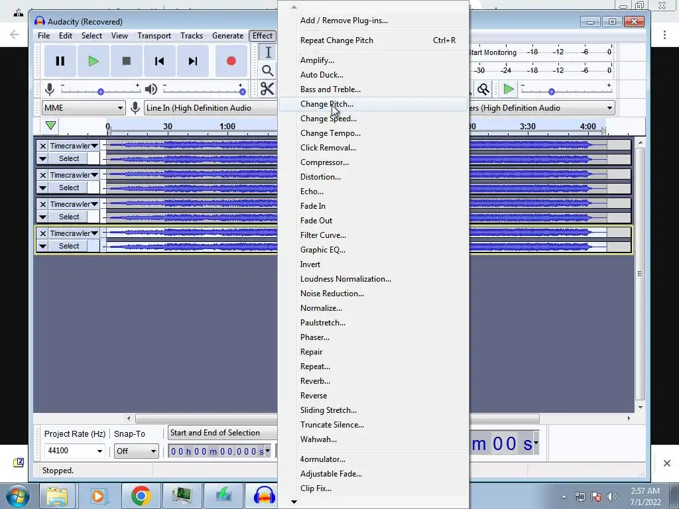This screenshot has height=509, width=679.
Task: Click the Stop transport button
Action: 127,61
